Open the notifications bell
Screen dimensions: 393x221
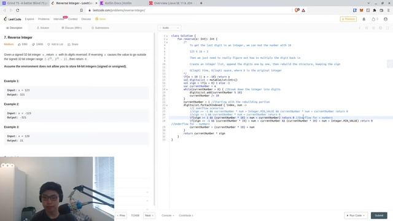tap(364, 19)
